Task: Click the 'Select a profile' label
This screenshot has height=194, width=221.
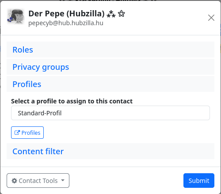Action: [72, 101]
